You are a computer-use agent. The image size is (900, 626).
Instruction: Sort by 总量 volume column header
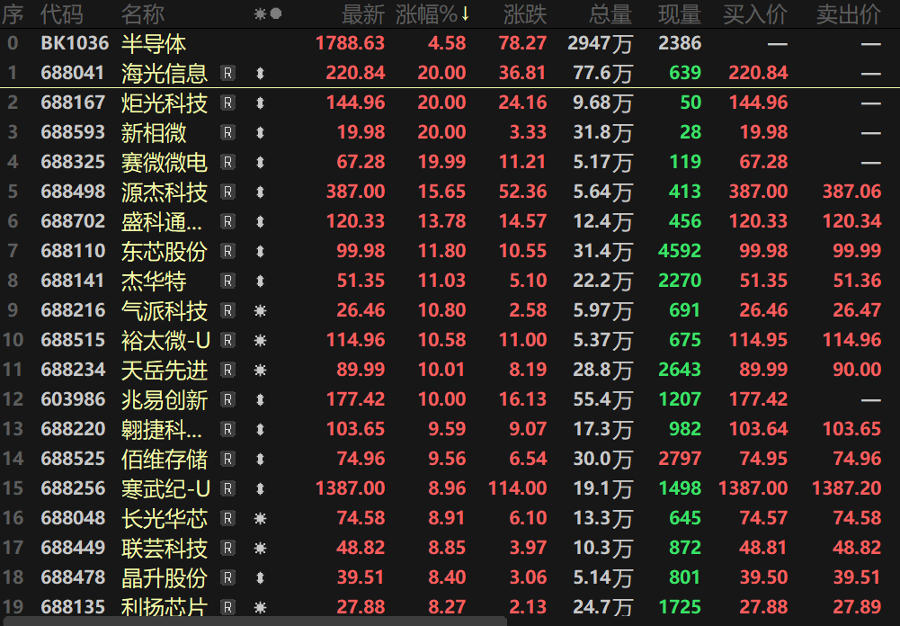coord(610,14)
